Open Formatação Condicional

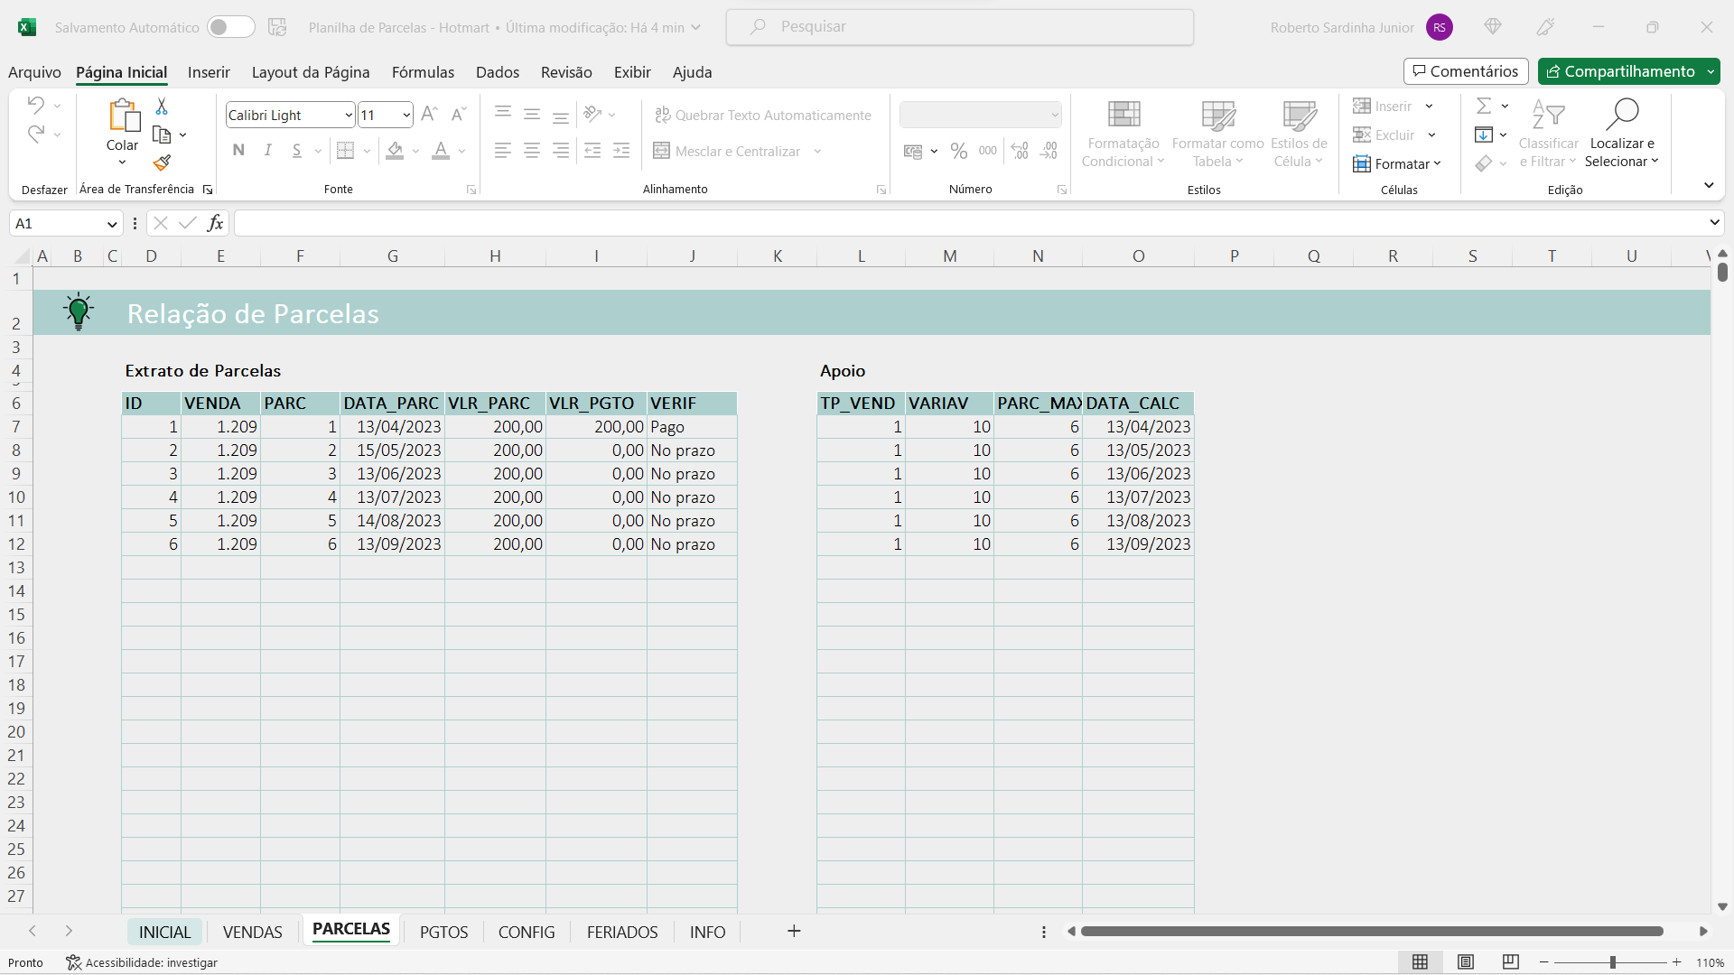coord(1122,134)
